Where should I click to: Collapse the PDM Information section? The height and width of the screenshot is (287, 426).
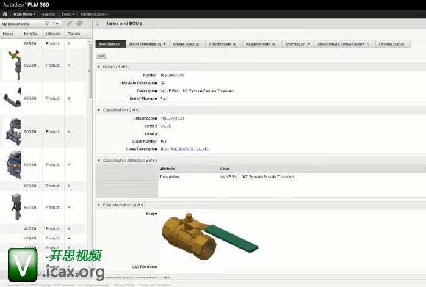pos(99,205)
